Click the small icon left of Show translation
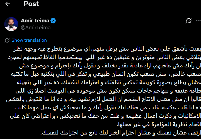The width and height of the screenshot is (201, 139). click(x=7, y=40)
